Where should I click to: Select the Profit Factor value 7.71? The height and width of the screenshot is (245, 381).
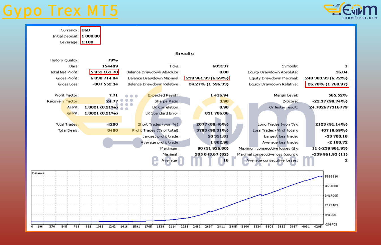[x=114, y=95]
